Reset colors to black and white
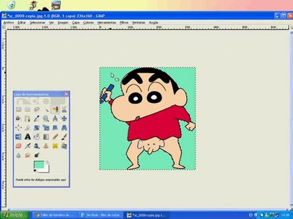The width and height of the screenshot is (293, 219). 35,171
